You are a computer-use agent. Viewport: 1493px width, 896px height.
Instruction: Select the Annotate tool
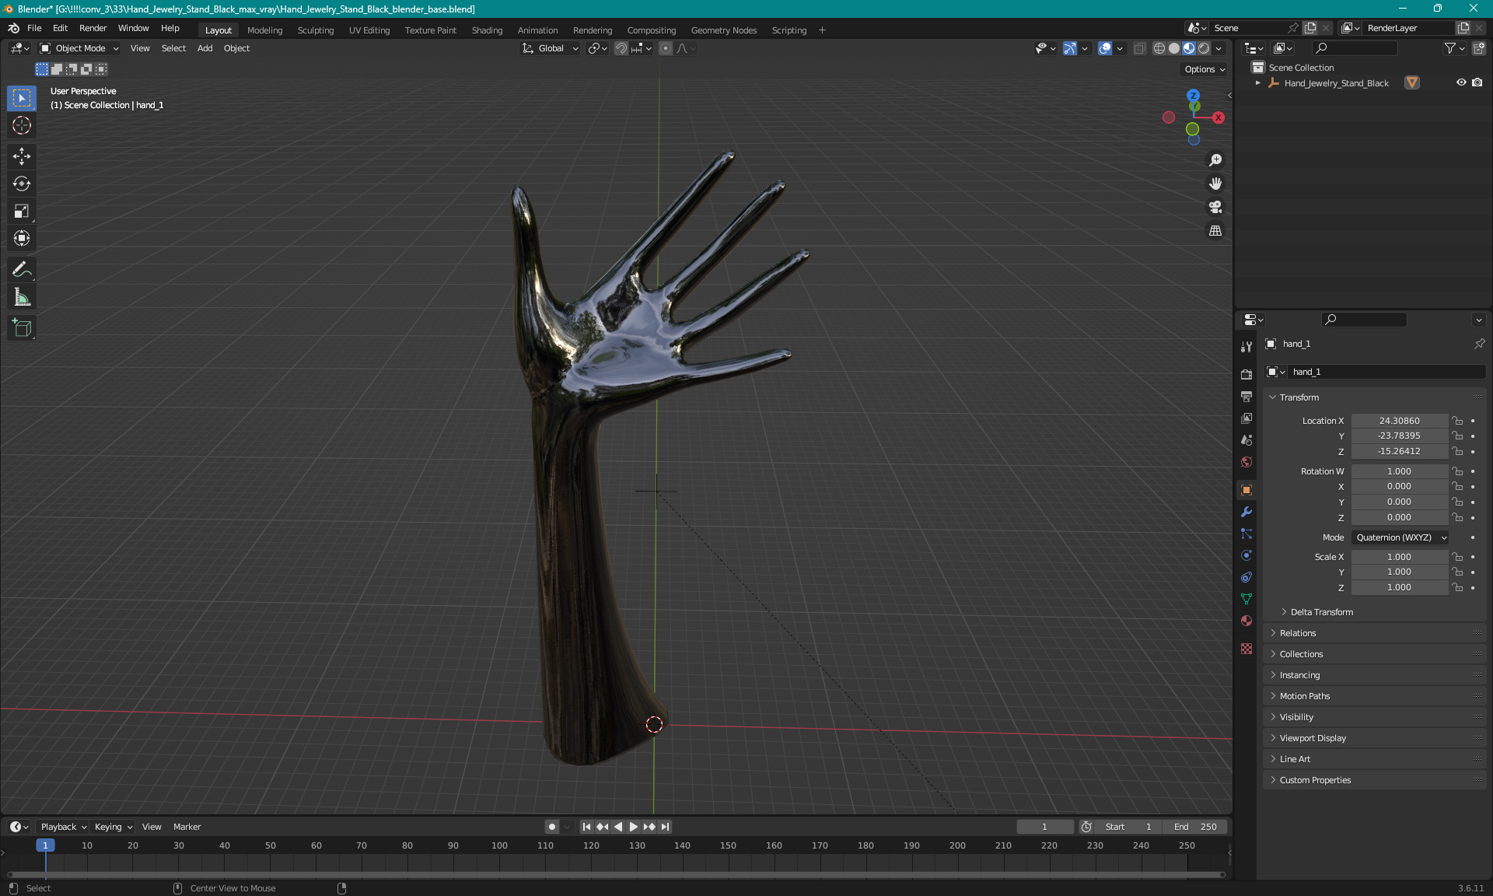(22, 270)
